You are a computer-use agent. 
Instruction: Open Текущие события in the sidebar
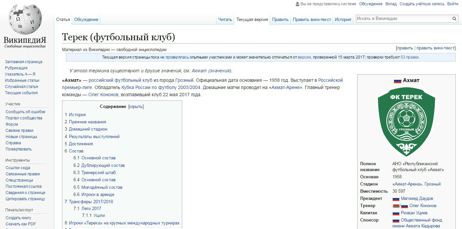click(21, 93)
